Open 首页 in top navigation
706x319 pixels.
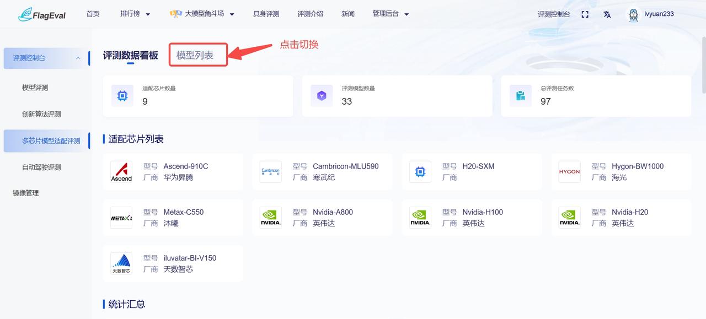93,14
